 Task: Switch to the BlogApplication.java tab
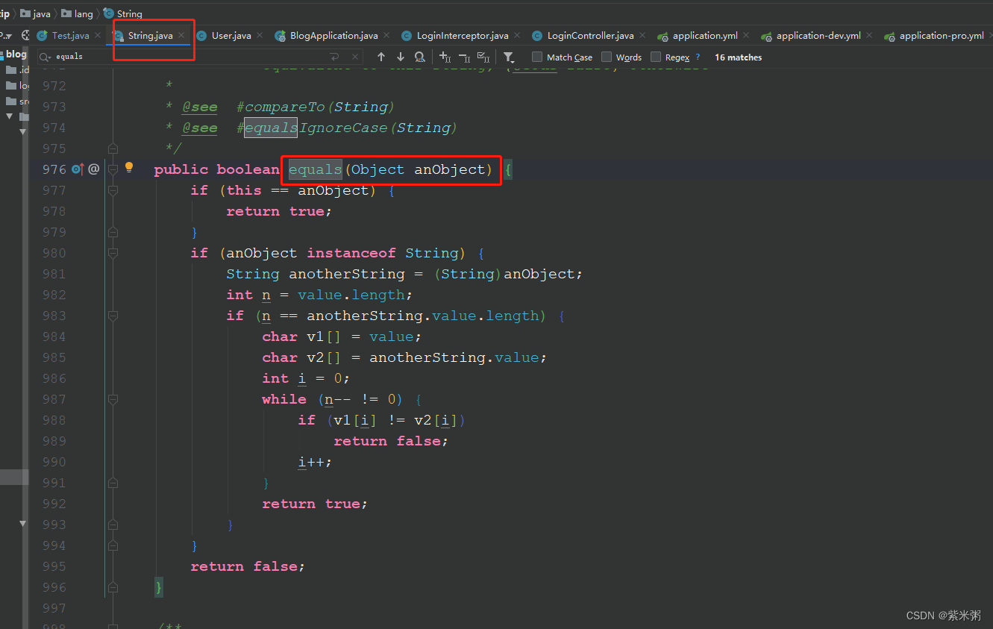click(x=334, y=35)
